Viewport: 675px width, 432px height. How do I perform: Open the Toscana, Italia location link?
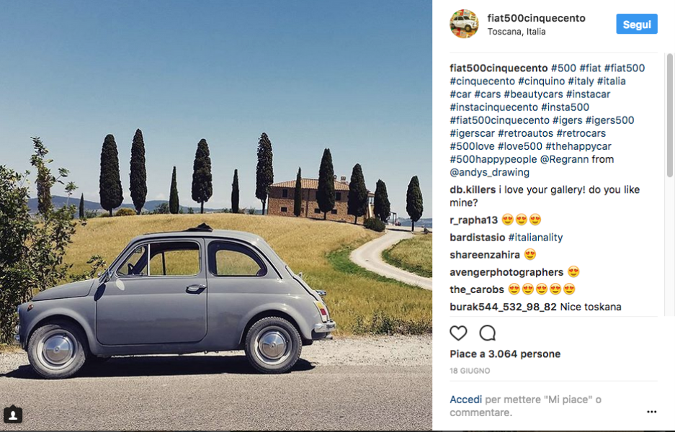pyautogui.click(x=516, y=32)
